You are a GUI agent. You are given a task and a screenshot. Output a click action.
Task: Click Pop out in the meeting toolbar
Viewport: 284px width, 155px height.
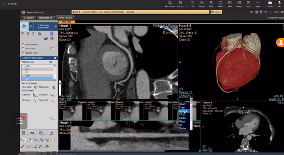pos(180,4)
